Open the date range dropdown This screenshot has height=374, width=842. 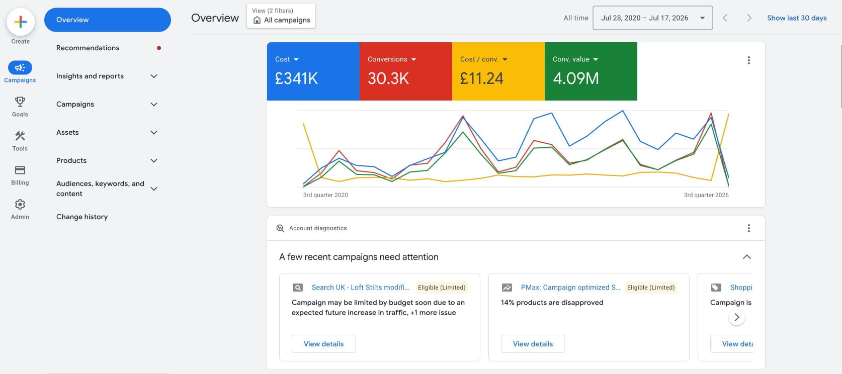[653, 18]
